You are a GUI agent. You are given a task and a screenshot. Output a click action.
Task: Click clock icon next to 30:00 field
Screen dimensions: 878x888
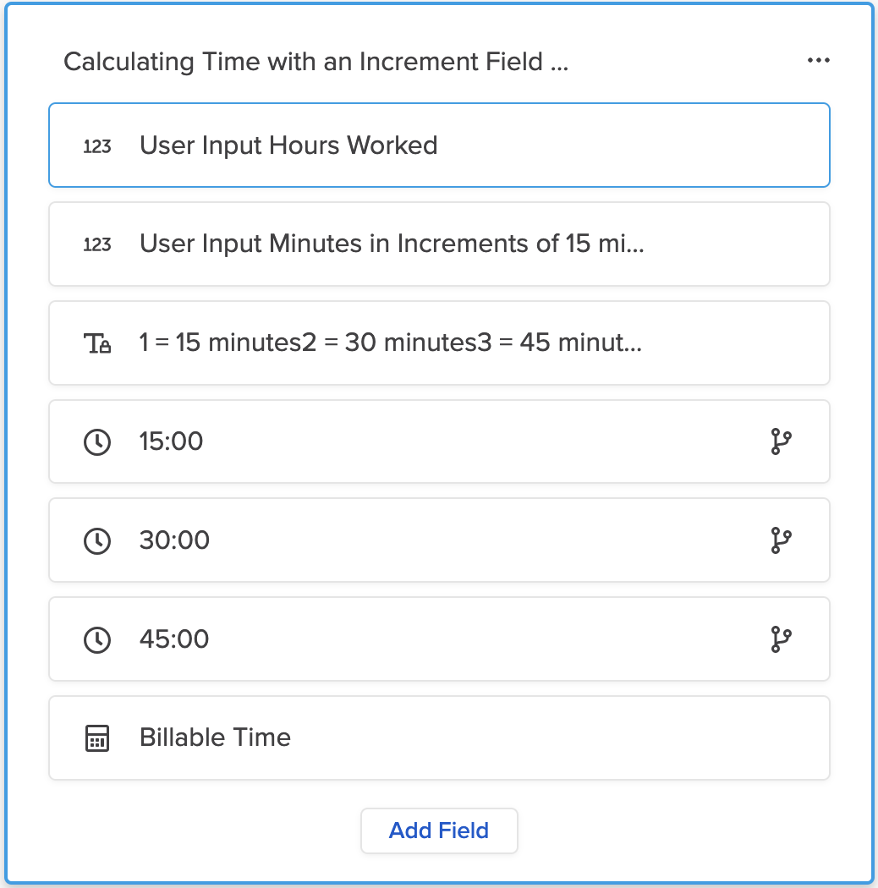tap(97, 541)
